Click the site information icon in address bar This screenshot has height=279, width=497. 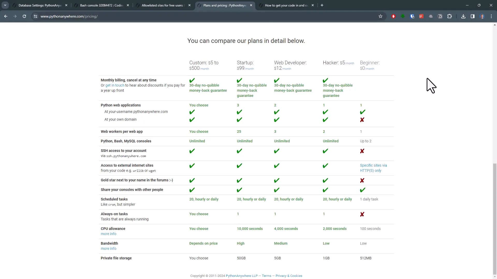click(35, 16)
